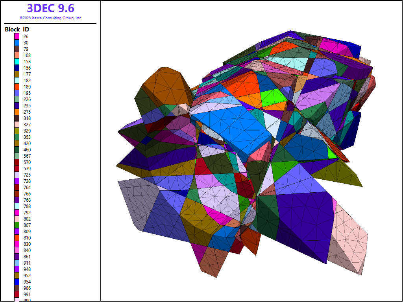Select the dark red swatch for block 570
The width and height of the screenshot is (403, 302).
[17, 162]
